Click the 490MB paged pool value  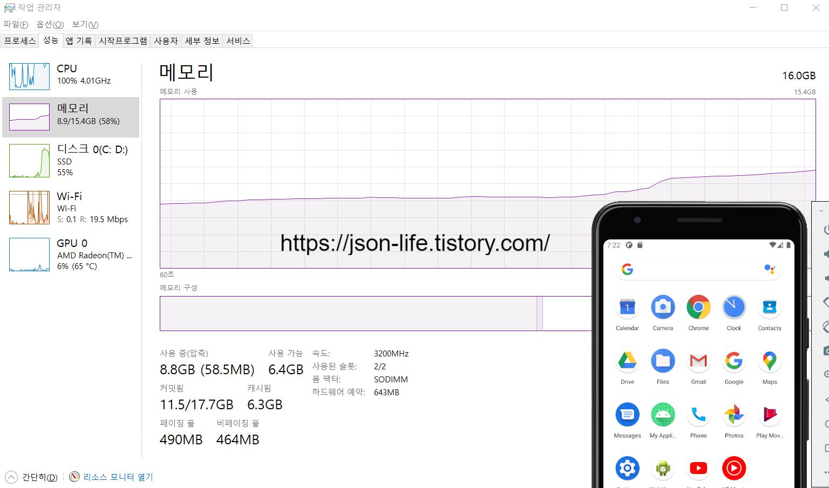(x=181, y=440)
